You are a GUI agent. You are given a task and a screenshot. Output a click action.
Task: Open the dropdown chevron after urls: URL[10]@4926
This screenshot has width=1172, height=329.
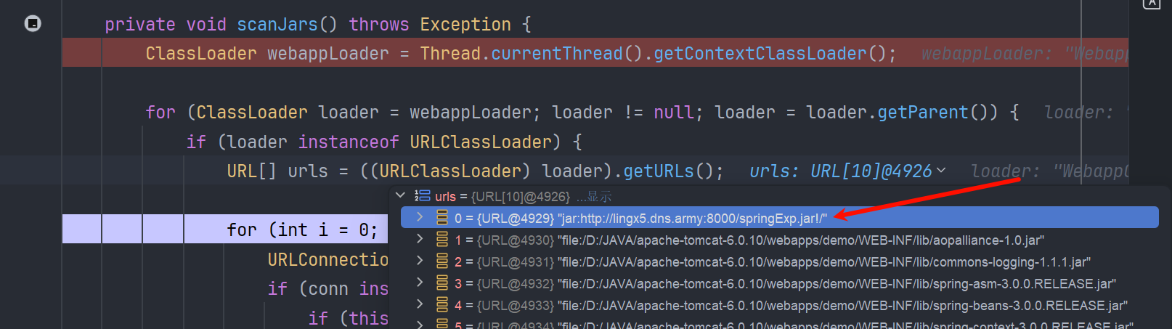coord(941,171)
